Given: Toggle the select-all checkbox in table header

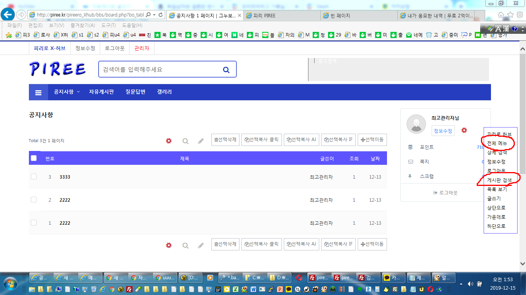Looking at the screenshot, I should pos(34,158).
